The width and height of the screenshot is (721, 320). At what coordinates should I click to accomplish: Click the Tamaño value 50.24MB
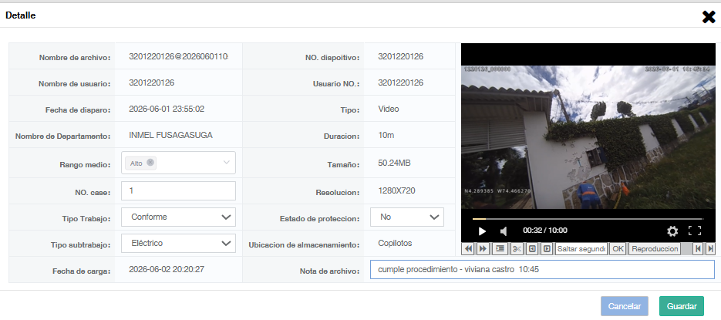(x=395, y=163)
